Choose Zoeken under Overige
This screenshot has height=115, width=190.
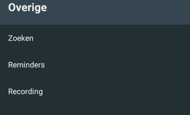[95, 38]
